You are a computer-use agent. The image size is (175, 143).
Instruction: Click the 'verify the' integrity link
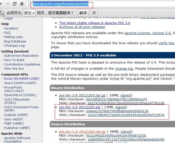point(166,43)
